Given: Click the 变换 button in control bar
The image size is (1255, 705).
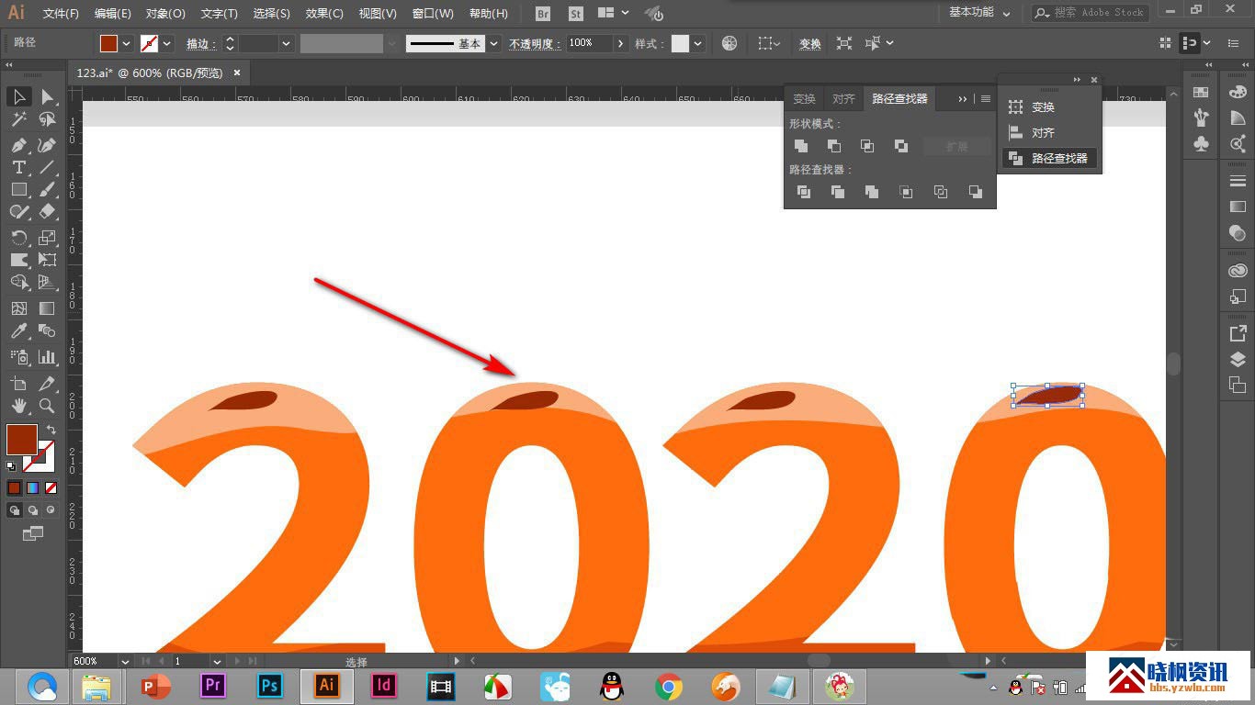Looking at the screenshot, I should tap(809, 43).
